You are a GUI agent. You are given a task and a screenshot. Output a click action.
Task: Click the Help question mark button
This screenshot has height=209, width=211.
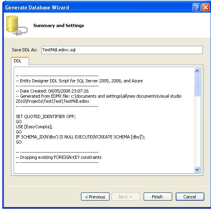click(x=197, y=7)
